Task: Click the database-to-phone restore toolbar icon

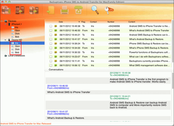Action: (x=34, y=10)
